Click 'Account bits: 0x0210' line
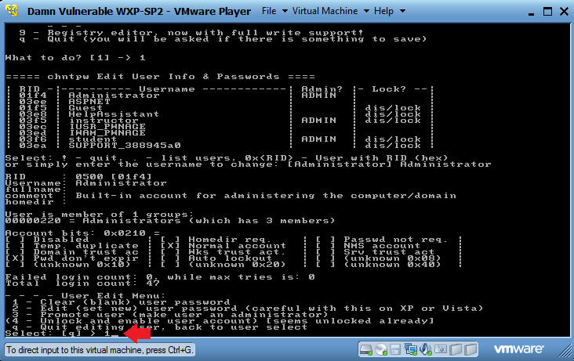 (83, 233)
